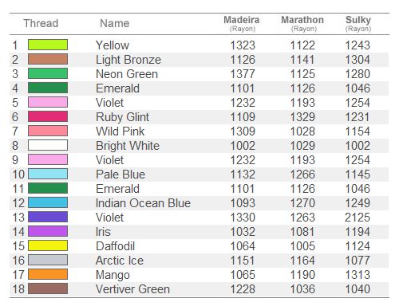This screenshot has width=399, height=306.
Task: Click the Mango orange swatch
Action: [48, 274]
